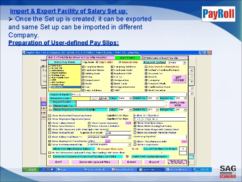Open Align dropdown in Company Logo row
The width and height of the screenshot is (242, 182).
(130, 98)
